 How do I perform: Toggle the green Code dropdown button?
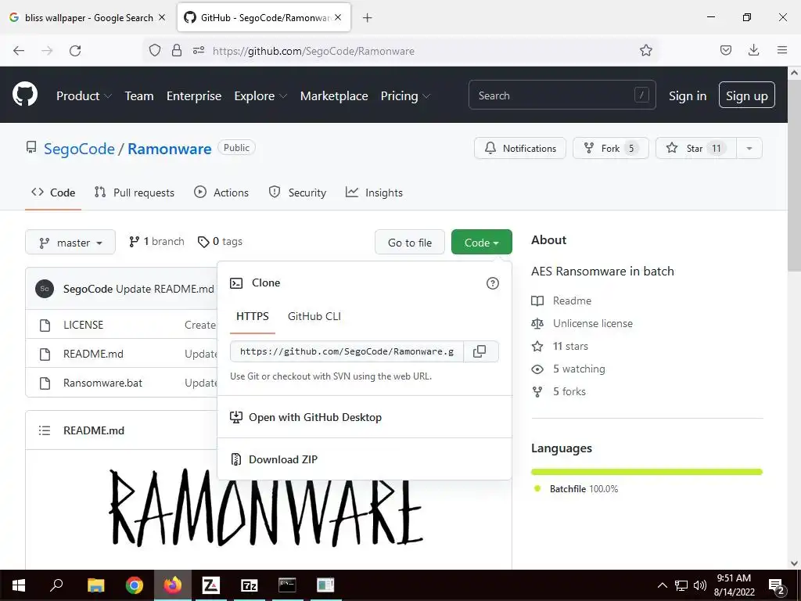[x=481, y=243]
